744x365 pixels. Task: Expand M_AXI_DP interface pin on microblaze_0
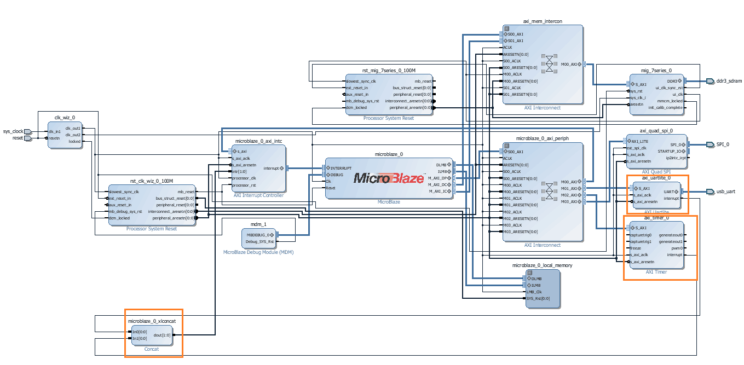pyautogui.click(x=449, y=178)
